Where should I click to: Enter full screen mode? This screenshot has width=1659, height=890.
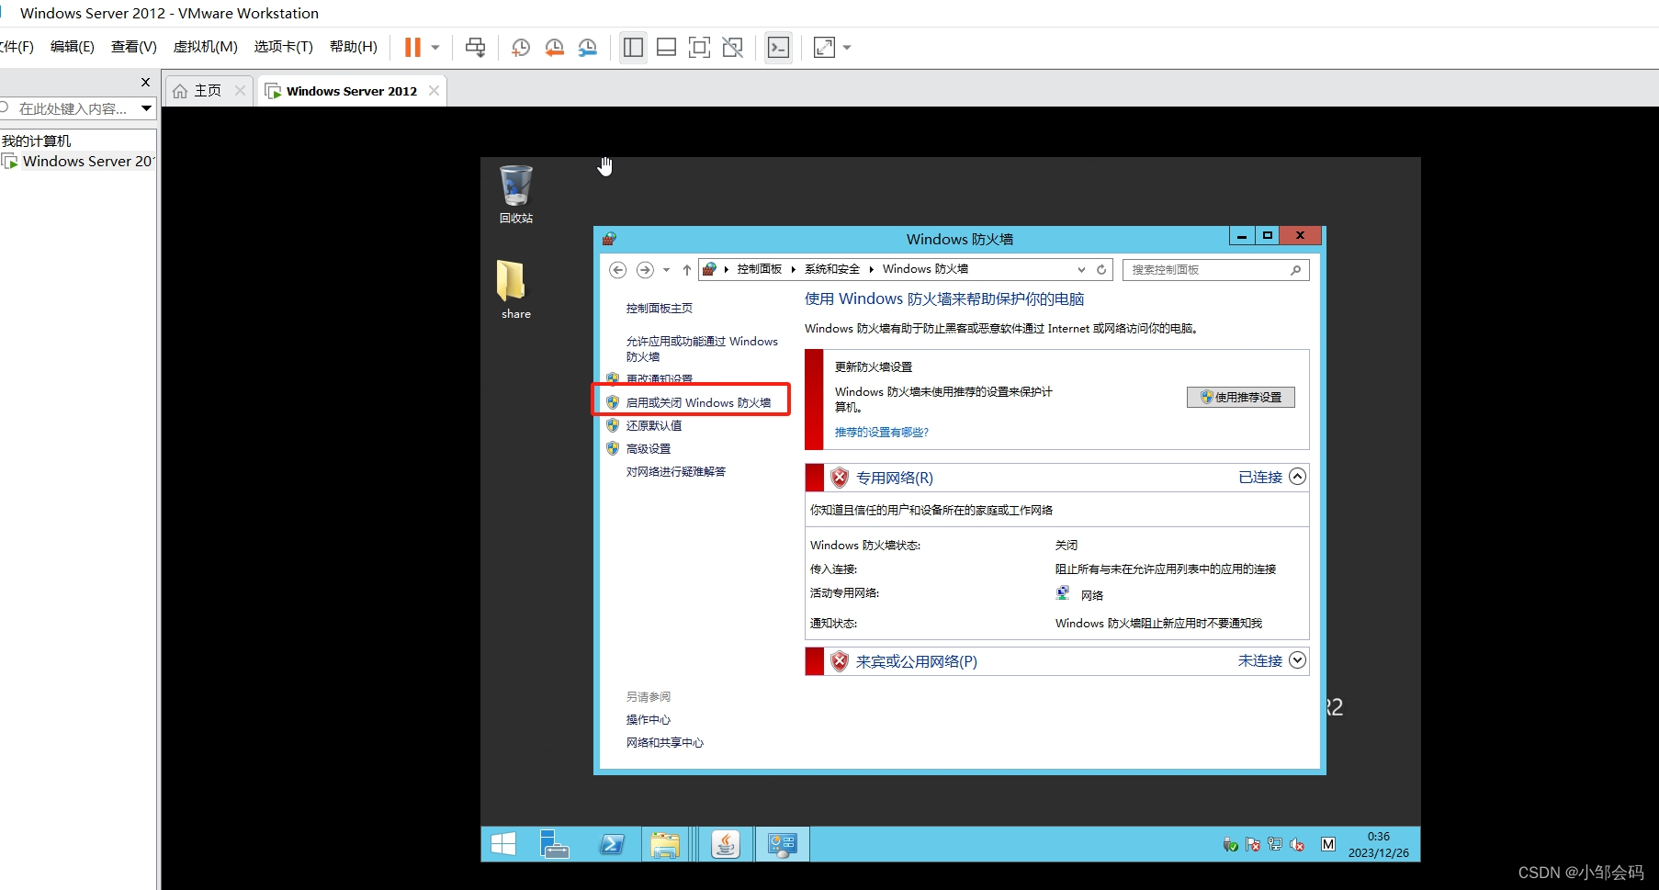pos(699,47)
